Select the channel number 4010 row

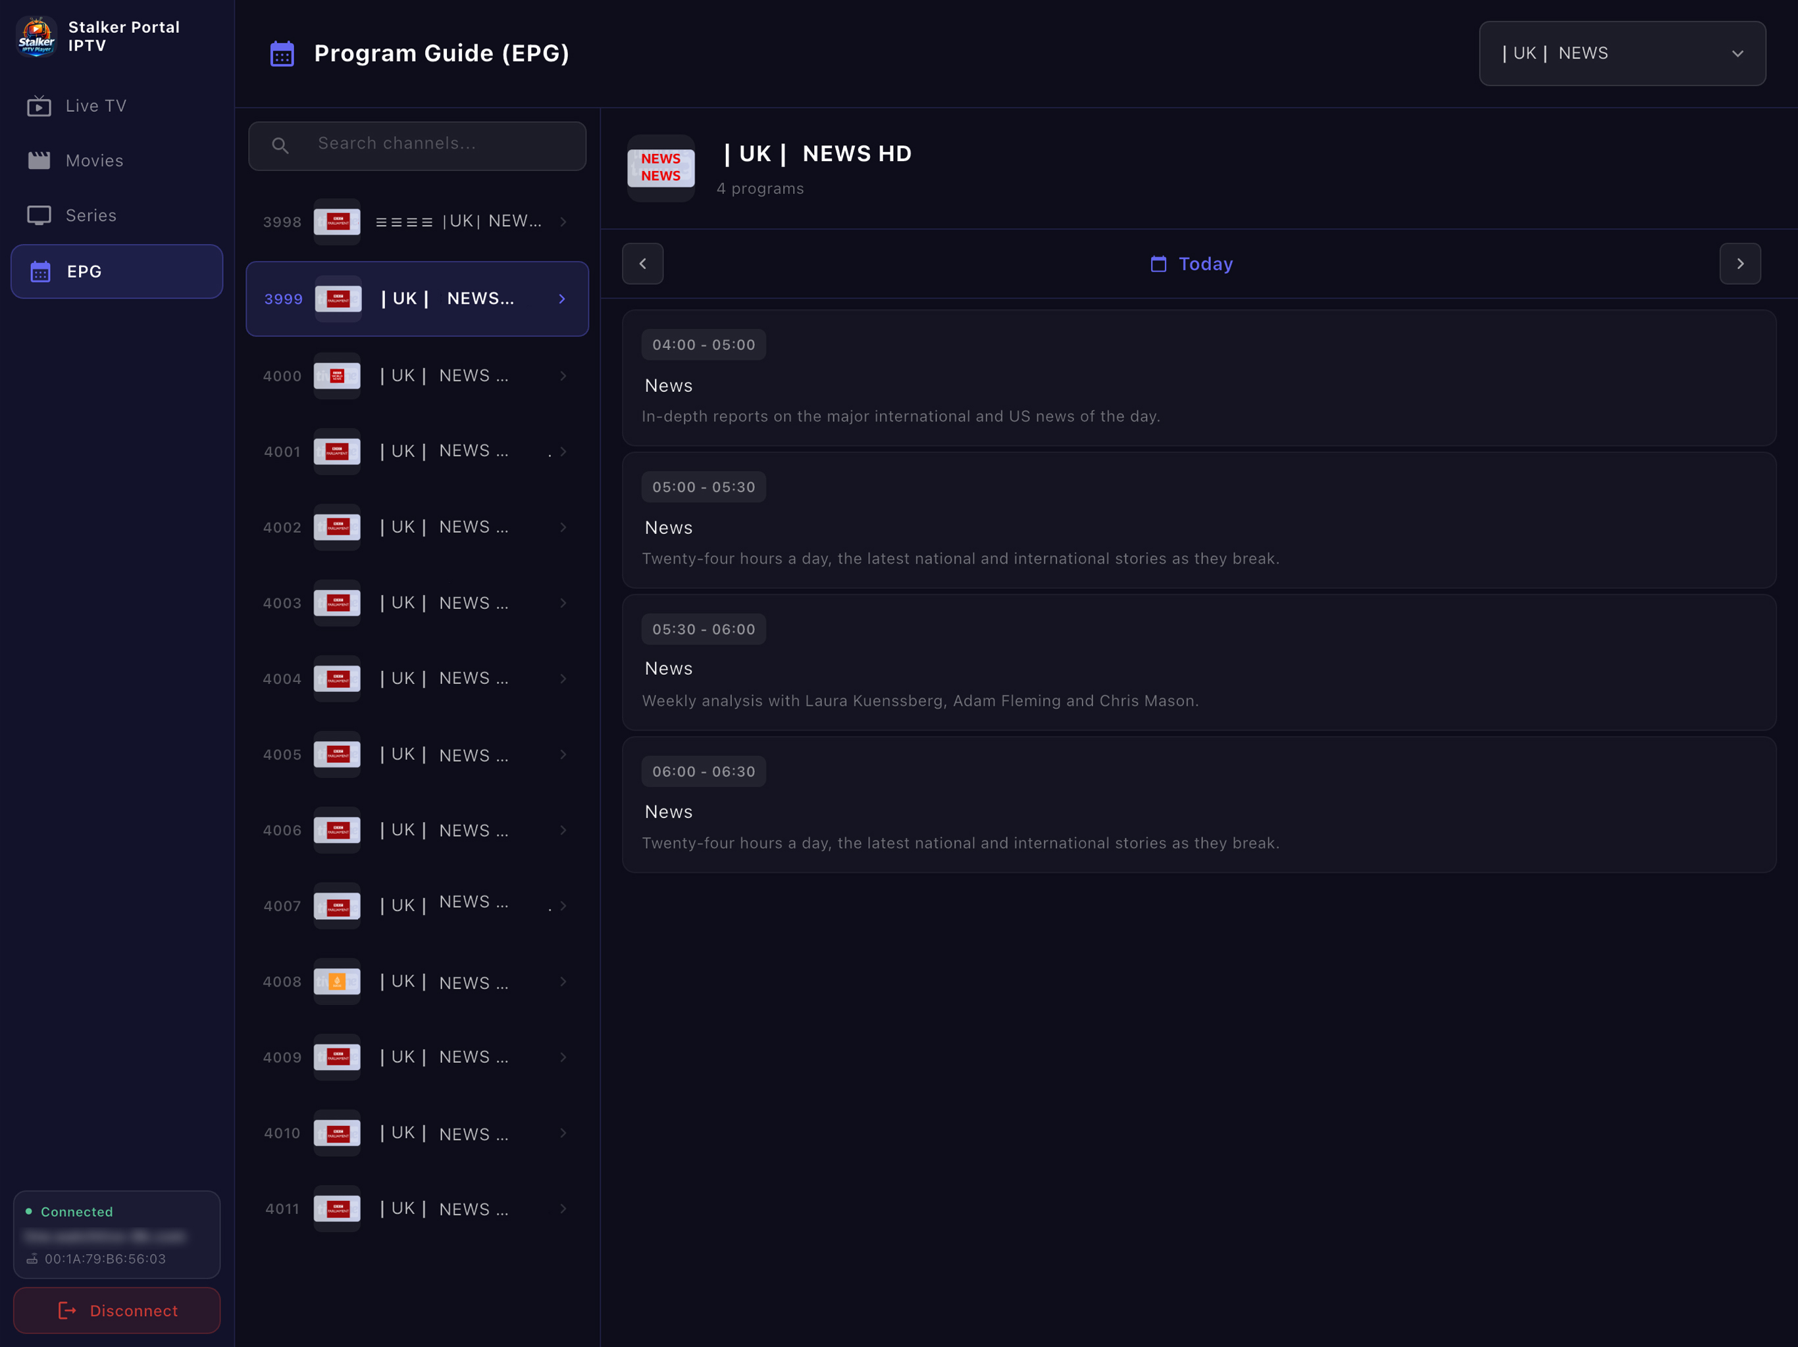point(417,1133)
